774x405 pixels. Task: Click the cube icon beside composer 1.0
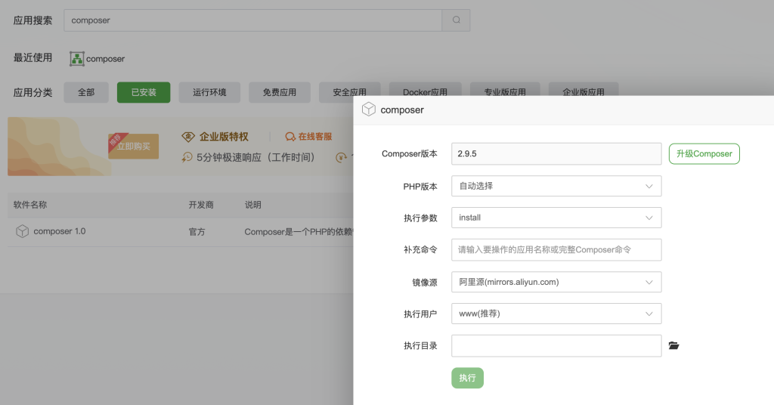point(23,231)
